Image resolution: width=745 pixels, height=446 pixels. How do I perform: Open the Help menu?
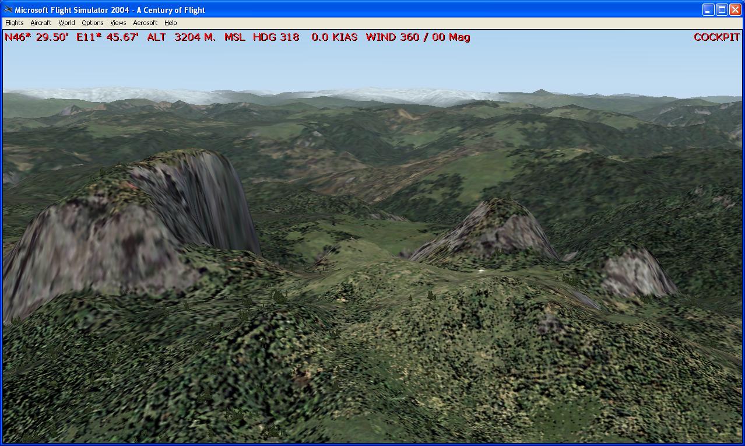[170, 23]
